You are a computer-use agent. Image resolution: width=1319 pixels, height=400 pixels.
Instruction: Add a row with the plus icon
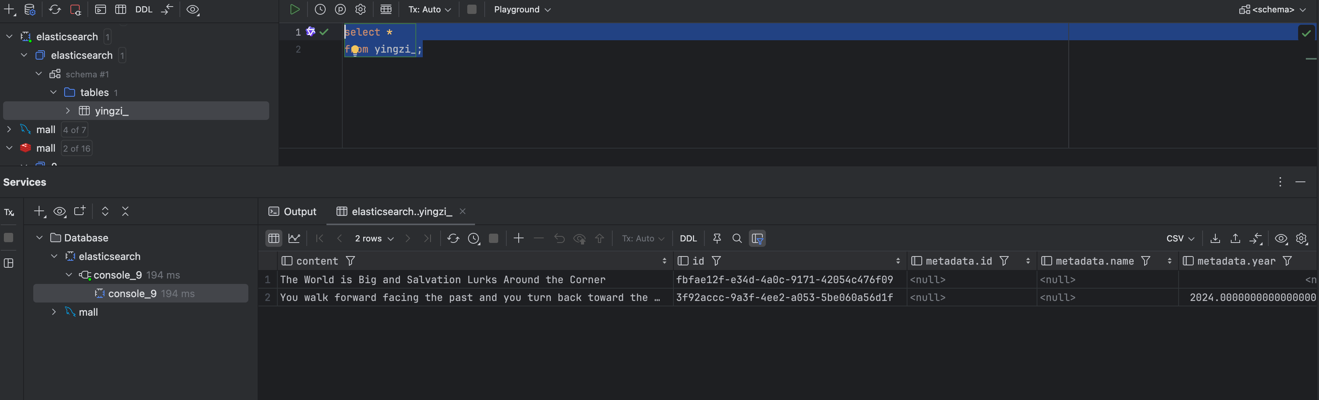519,238
